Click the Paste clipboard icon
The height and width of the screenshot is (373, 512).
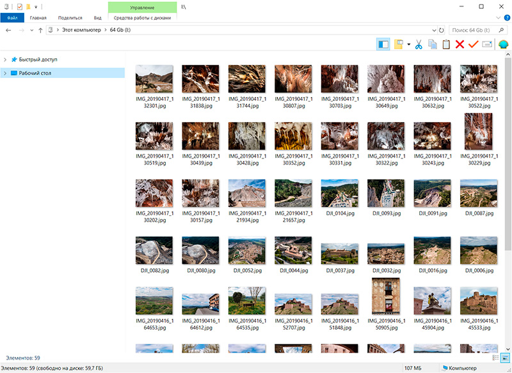pyautogui.click(x=446, y=45)
